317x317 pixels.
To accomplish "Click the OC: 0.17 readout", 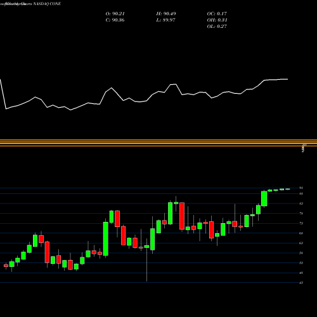I will click(x=217, y=14).
